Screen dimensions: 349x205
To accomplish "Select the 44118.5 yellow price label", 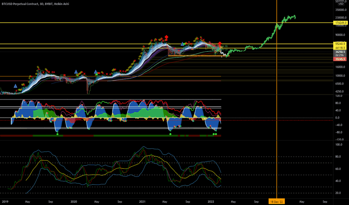I will tap(340, 48).
